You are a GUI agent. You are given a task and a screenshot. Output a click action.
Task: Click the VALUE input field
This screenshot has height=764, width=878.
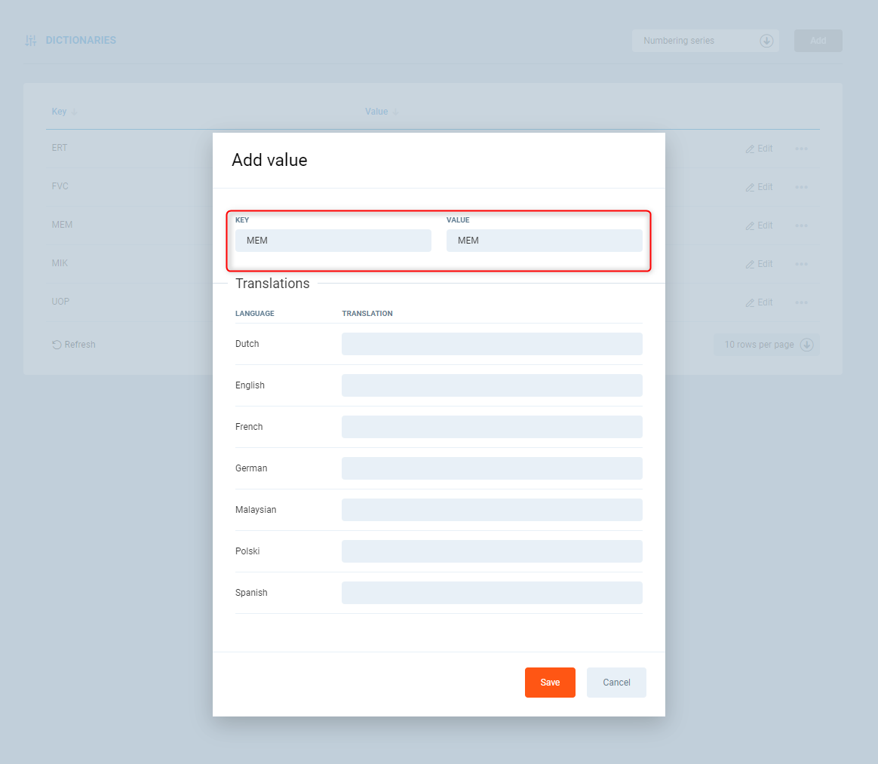pos(544,241)
